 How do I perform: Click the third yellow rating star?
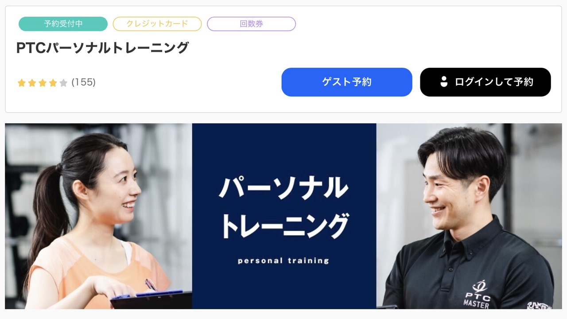43,83
